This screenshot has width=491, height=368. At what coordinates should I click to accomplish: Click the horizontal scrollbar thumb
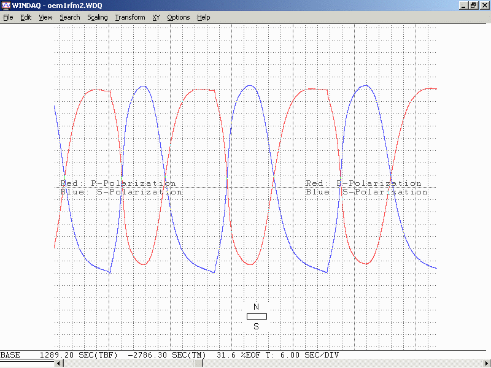pos(199,364)
